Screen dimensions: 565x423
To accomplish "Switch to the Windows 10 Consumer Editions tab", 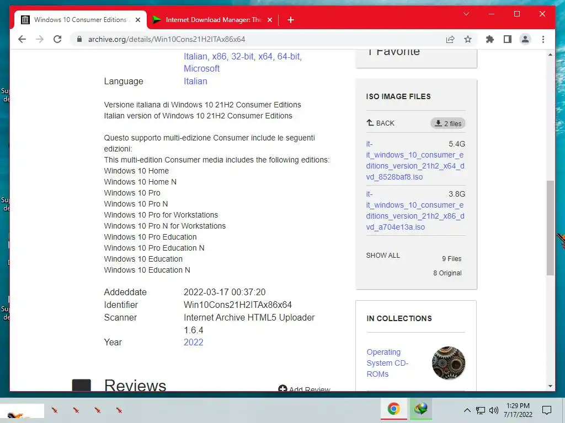I will pos(81,20).
